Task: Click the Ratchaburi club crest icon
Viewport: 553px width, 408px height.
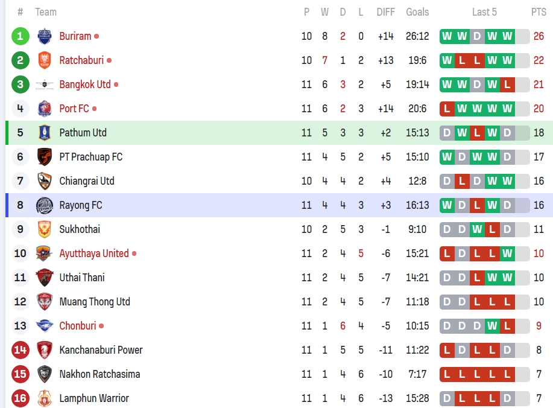Action: [45, 60]
